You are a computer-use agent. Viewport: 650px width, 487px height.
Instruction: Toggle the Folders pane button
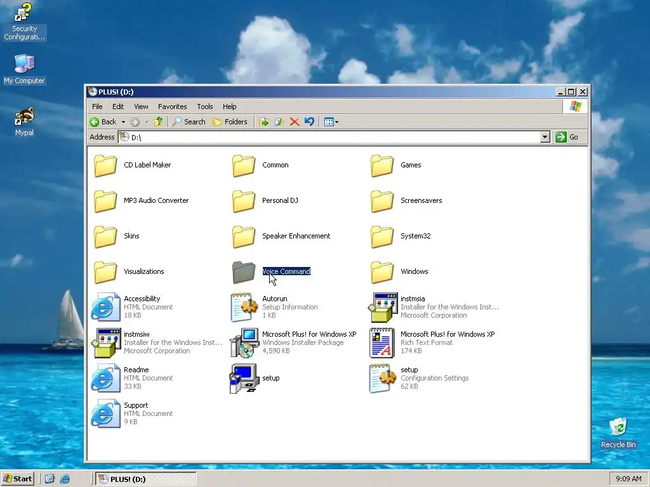[230, 122]
